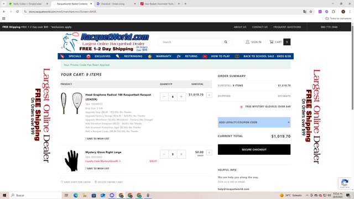Screen dimensions: 354x199
Task: Save racquet to wish list
Action: point(97,139)
